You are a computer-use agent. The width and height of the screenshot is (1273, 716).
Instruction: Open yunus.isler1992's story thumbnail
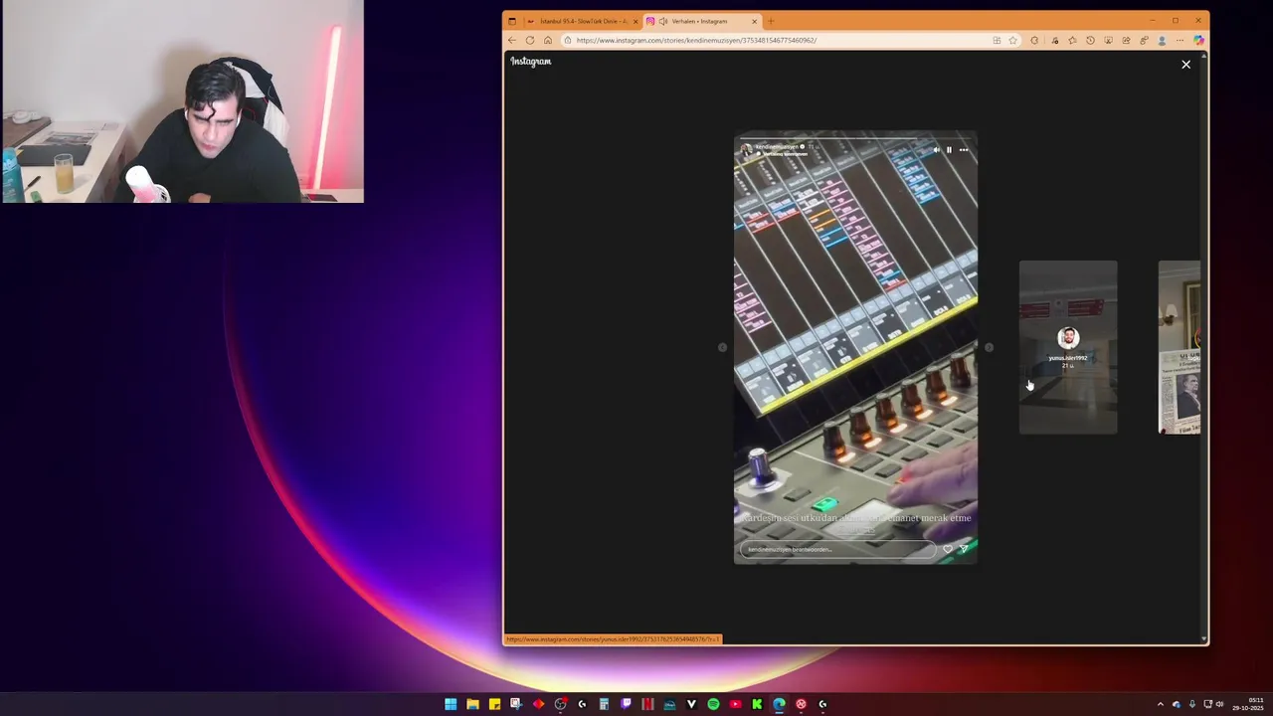tap(1068, 347)
